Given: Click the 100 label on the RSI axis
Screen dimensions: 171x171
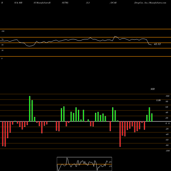Looking at the screenshot, I should 3,31.
